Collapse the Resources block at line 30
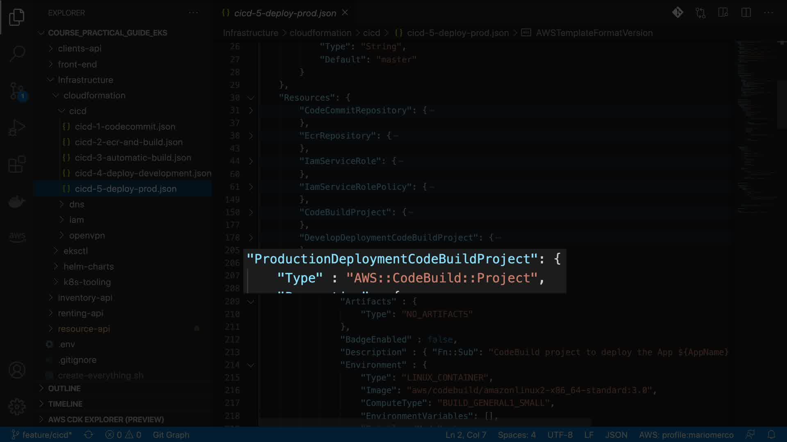The height and width of the screenshot is (442, 787). pyautogui.click(x=251, y=98)
